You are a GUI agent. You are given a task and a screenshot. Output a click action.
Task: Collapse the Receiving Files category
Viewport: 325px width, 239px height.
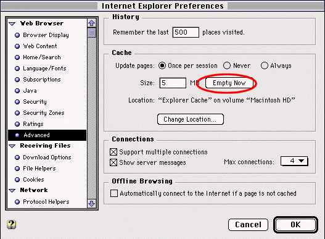point(12,146)
